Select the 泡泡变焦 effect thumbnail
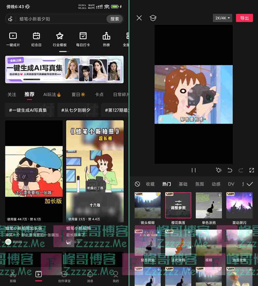258x286 pixels. (239, 243)
